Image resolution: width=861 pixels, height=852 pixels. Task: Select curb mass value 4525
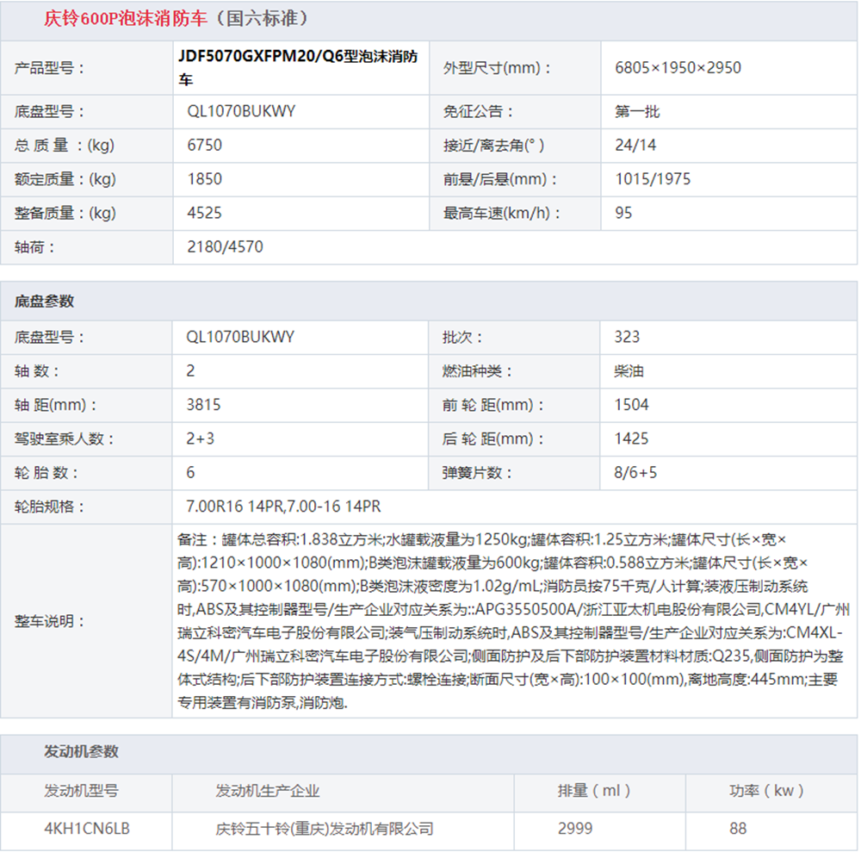click(205, 213)
